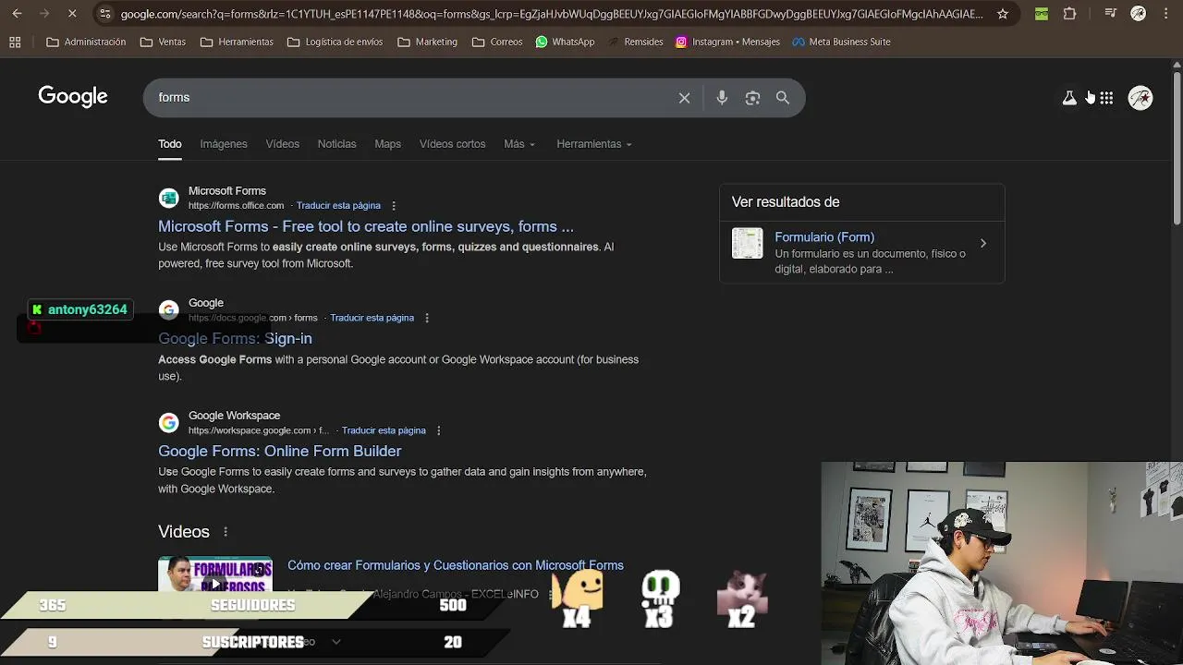
Task: Expand the Herramientas search tools dropdown
Action: [x=594, y=144]
